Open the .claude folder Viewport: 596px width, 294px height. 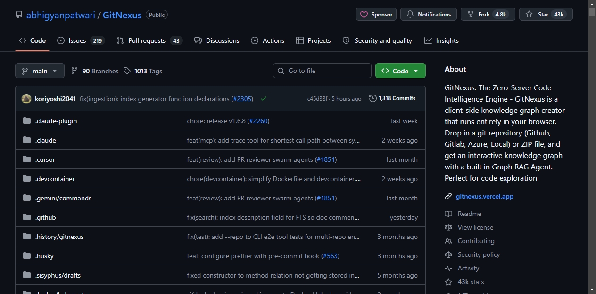46,140
